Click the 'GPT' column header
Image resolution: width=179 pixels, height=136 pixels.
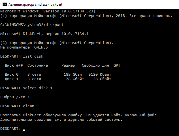pyautogui.click(x=117, y=65)
